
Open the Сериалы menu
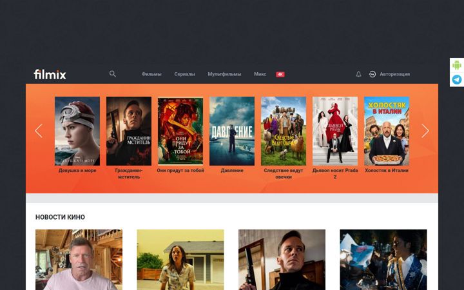(184, 74)
